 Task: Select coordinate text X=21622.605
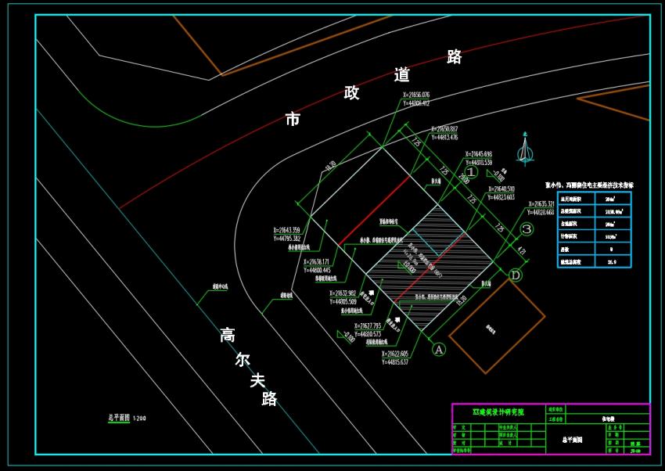(395, 354)
